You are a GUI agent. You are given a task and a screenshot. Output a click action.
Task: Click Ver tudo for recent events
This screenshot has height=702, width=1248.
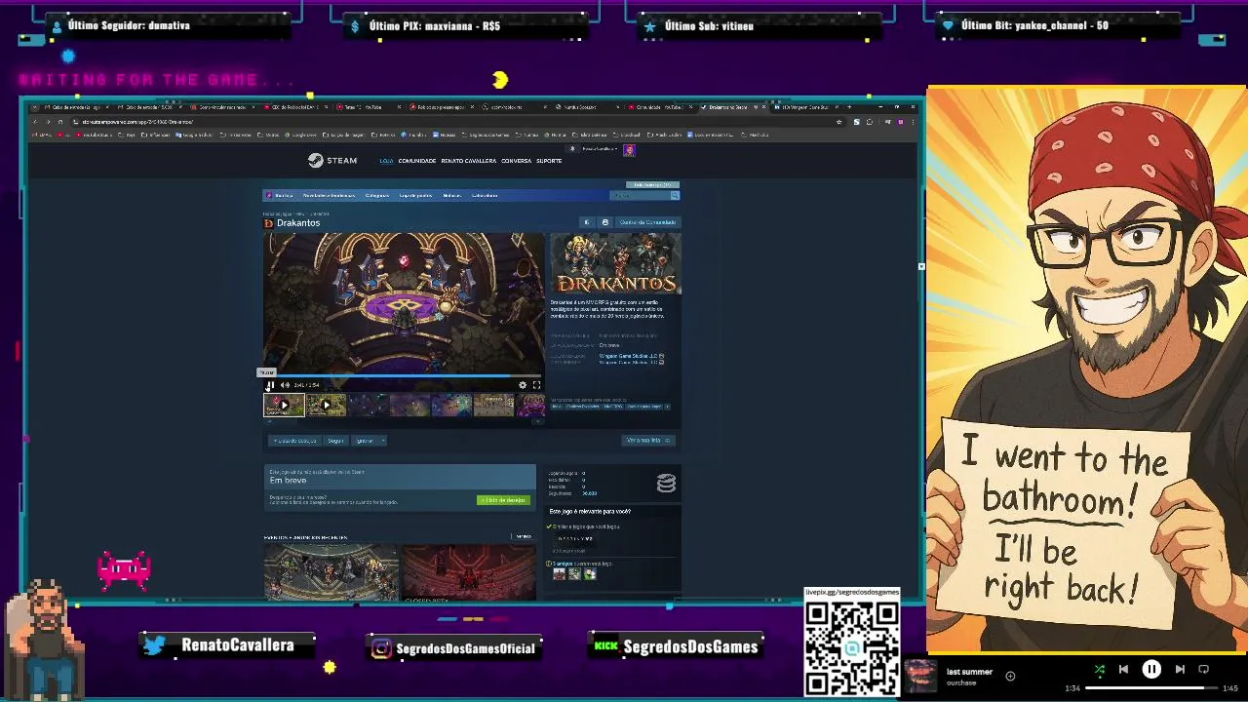pyautogui.click(x=523, y=536)
